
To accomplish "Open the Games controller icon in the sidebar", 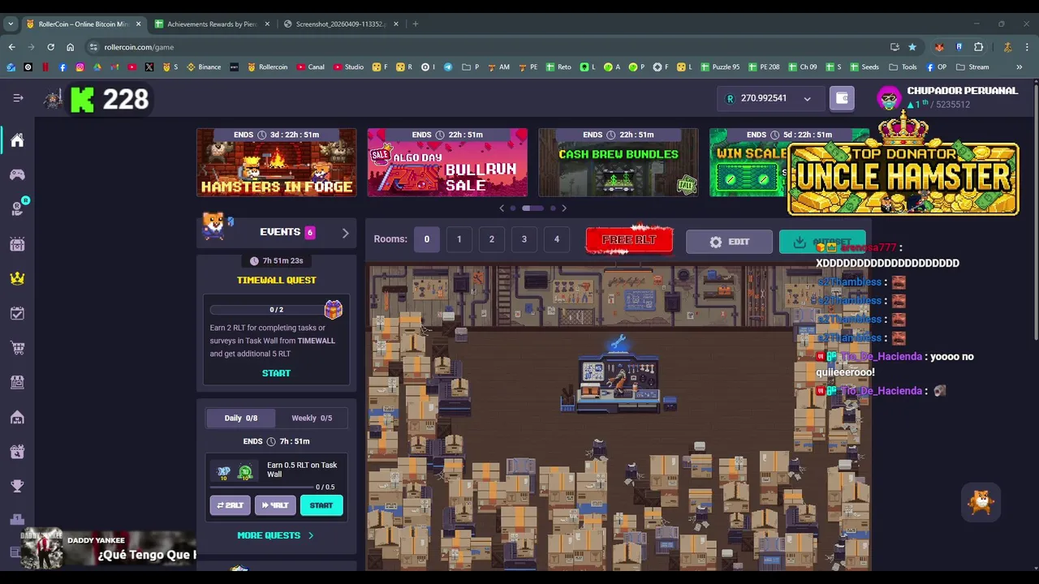I will [17, 174].
